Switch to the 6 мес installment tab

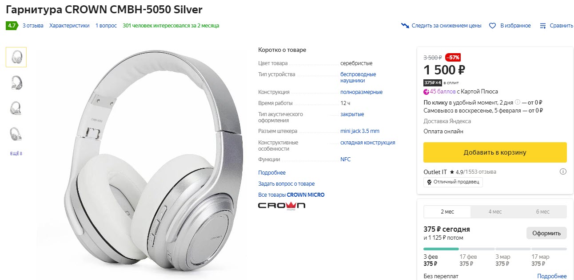[543, 211]
